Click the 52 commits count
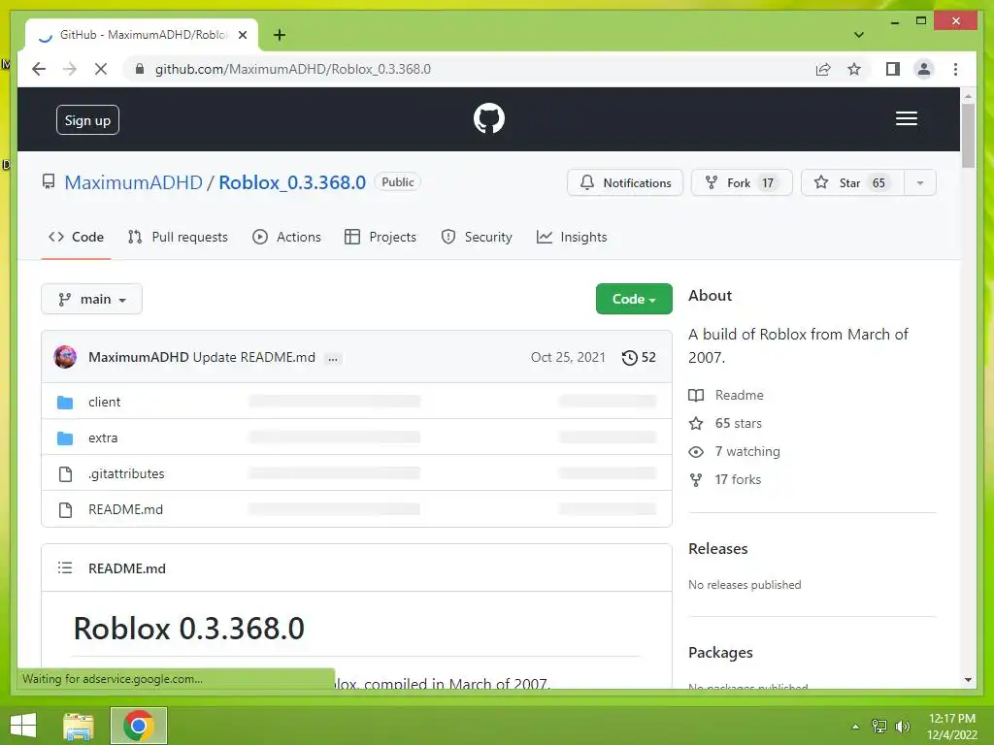 coord(647,357)
